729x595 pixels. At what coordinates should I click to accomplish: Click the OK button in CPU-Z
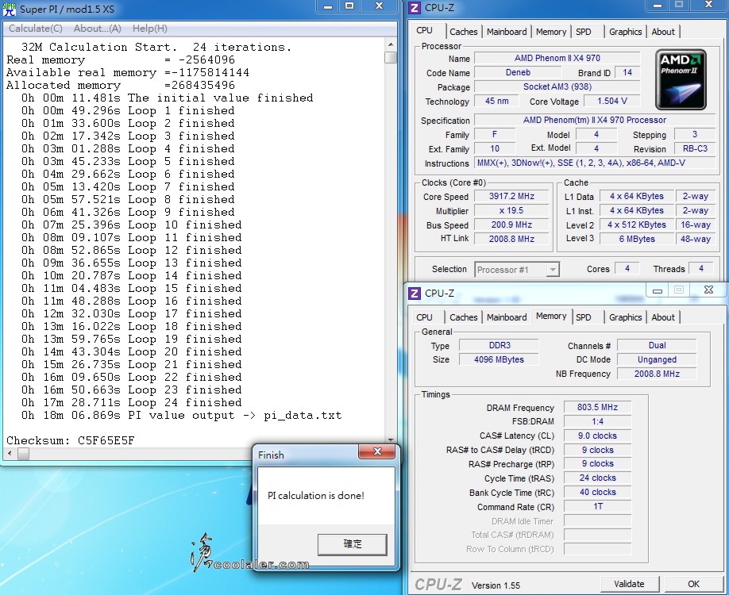coord(694,584)
